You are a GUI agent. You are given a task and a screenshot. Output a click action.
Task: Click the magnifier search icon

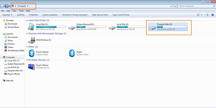tap(214, 6)
